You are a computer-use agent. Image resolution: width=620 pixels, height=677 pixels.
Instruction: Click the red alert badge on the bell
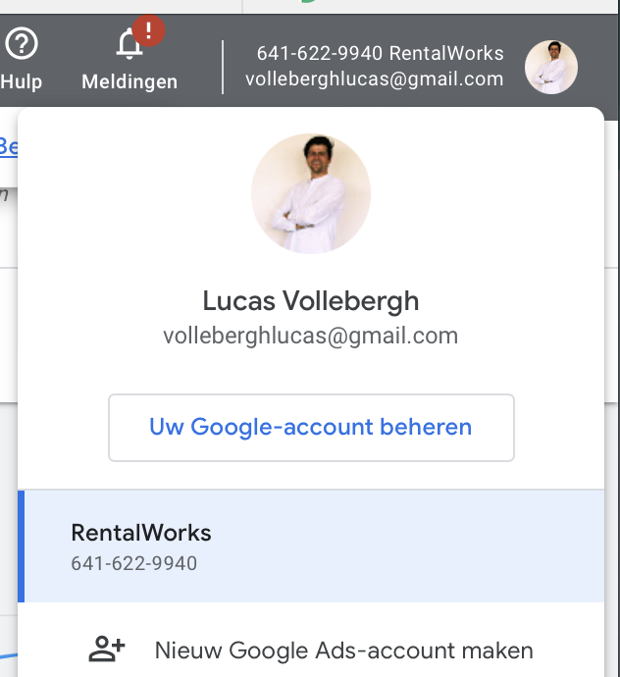pyautogui.click(x=148, y=30)
